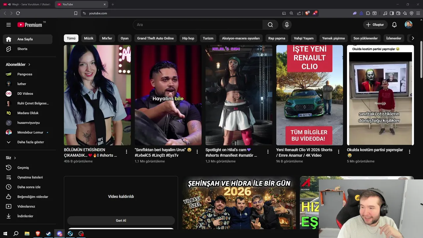423x238 pixels.
Task: Open options for "Sınıflıktan beri hayalim" short
Action: click(197, 152)
